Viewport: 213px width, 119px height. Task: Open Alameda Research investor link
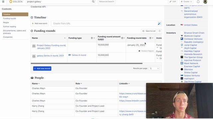click(193, 54)
